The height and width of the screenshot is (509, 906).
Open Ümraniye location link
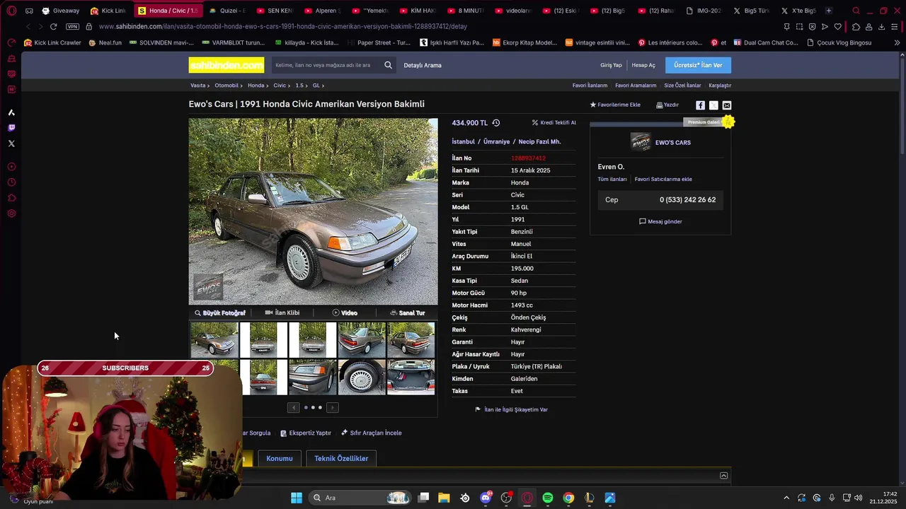pyautogui.click(x=496, y=141)
